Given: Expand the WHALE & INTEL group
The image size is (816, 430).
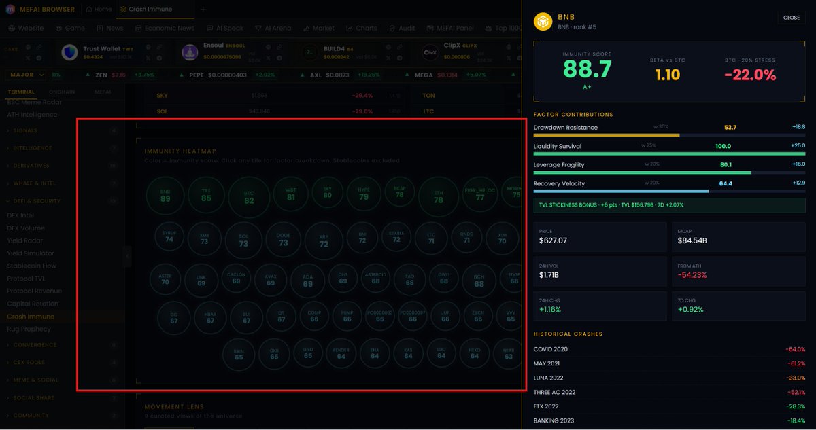Looking at the screenshot, I should [62, 183].
